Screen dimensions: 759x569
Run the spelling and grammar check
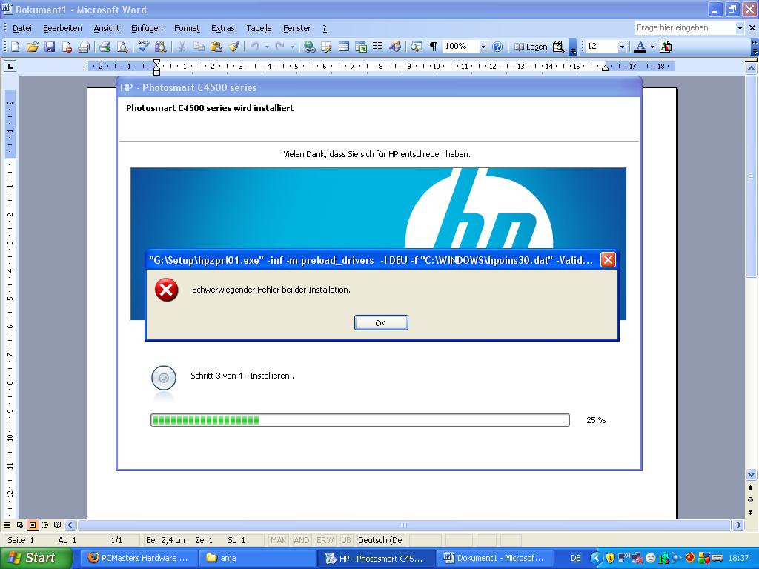(x=144, y=47)
